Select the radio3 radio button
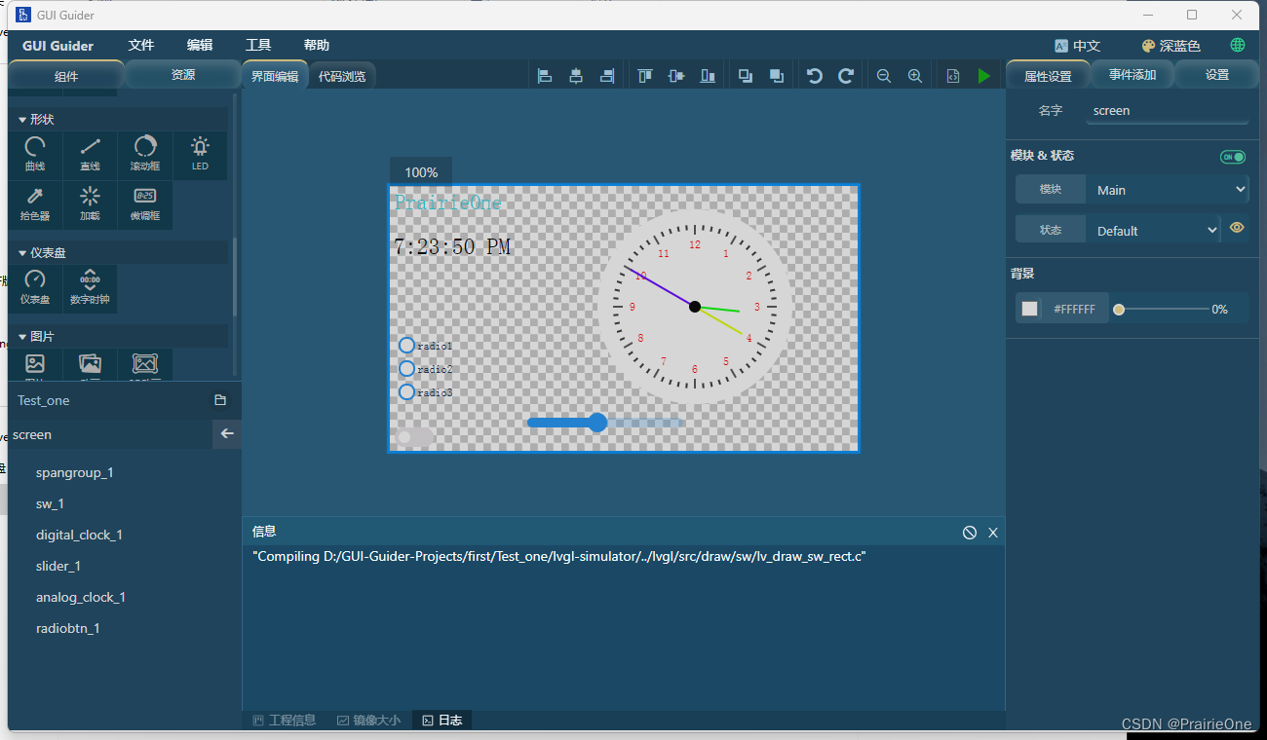 pos(407,392)
